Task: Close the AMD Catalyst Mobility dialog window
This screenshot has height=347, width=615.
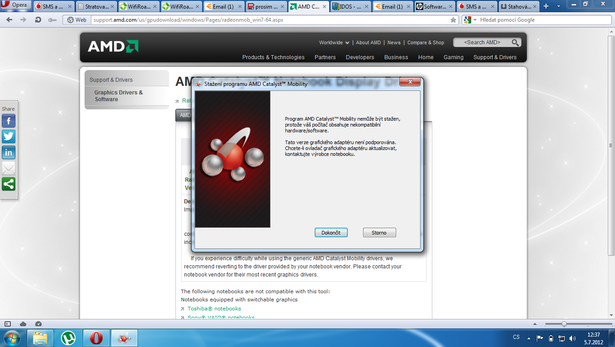Action: (x=411, y=82)
